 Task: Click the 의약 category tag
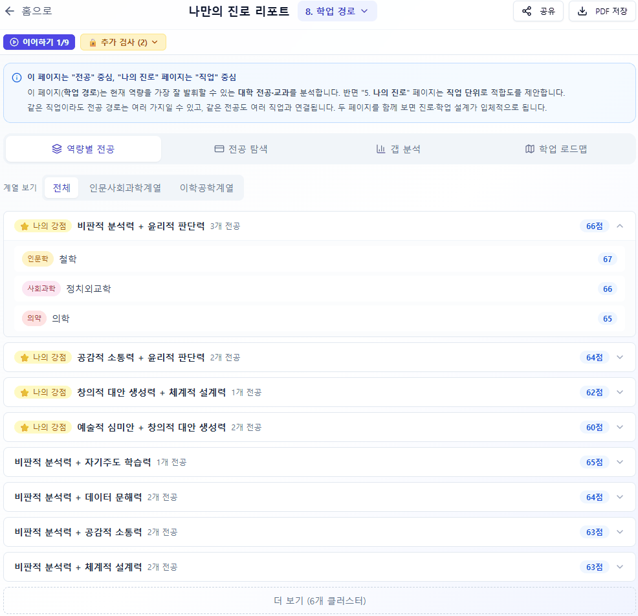tap(34, 318)
